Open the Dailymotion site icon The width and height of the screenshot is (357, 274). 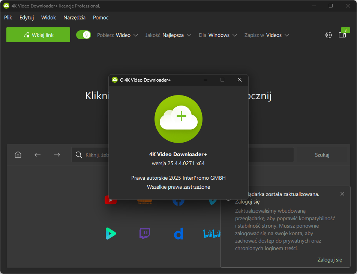178,234
